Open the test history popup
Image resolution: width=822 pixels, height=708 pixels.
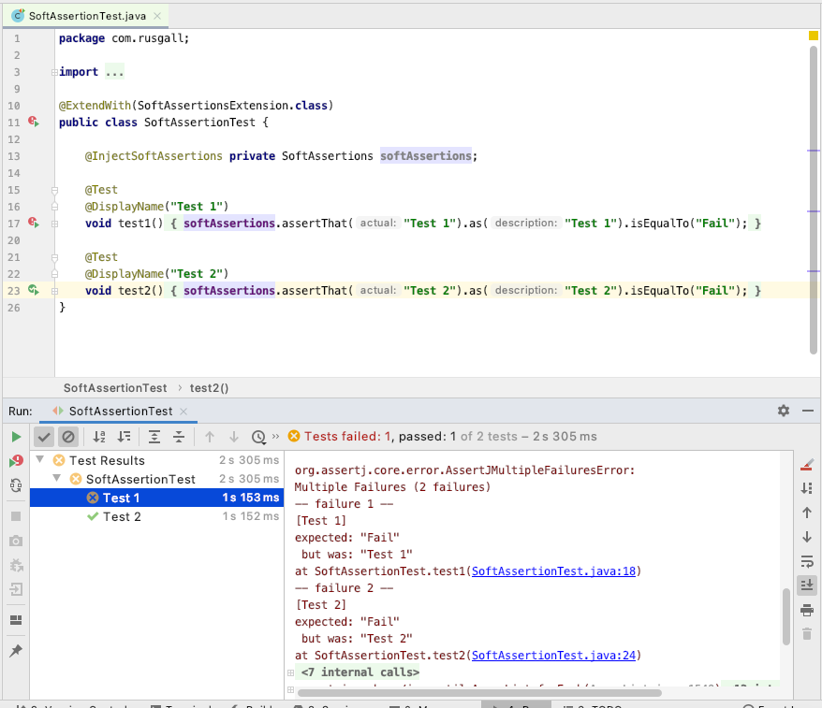pos(258,436)
